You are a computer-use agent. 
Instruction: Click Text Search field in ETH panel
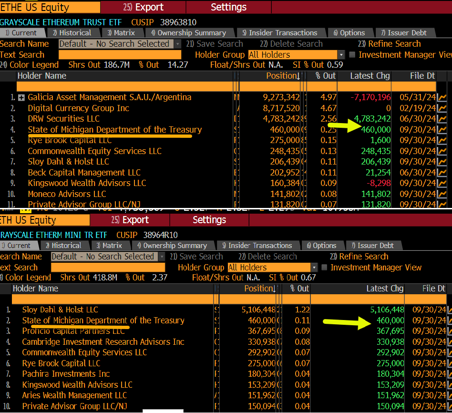click(x=108, y=268)
